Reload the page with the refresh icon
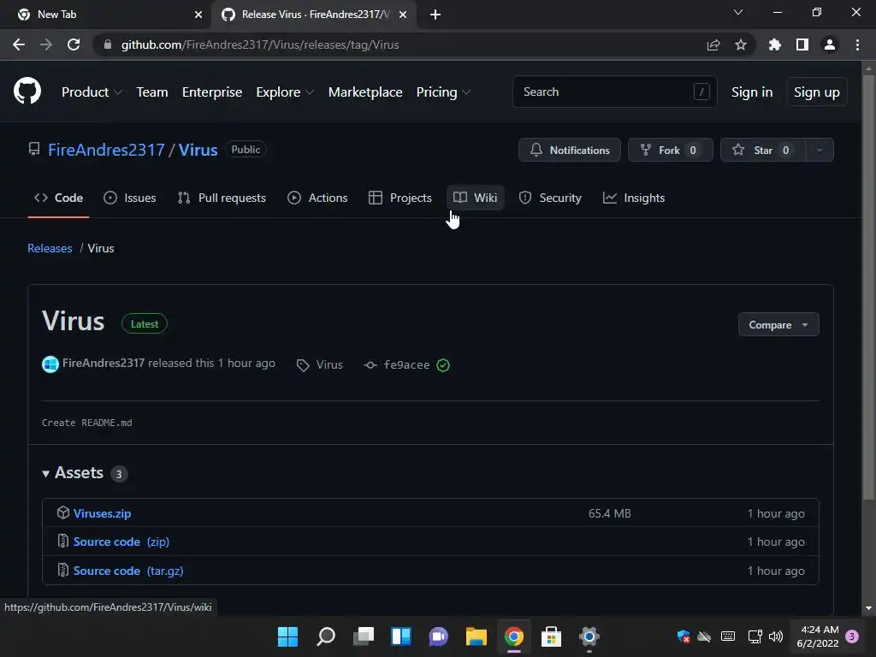Viewport: 876px width, 657px height. pyautogui.click(x=74, y=44)
